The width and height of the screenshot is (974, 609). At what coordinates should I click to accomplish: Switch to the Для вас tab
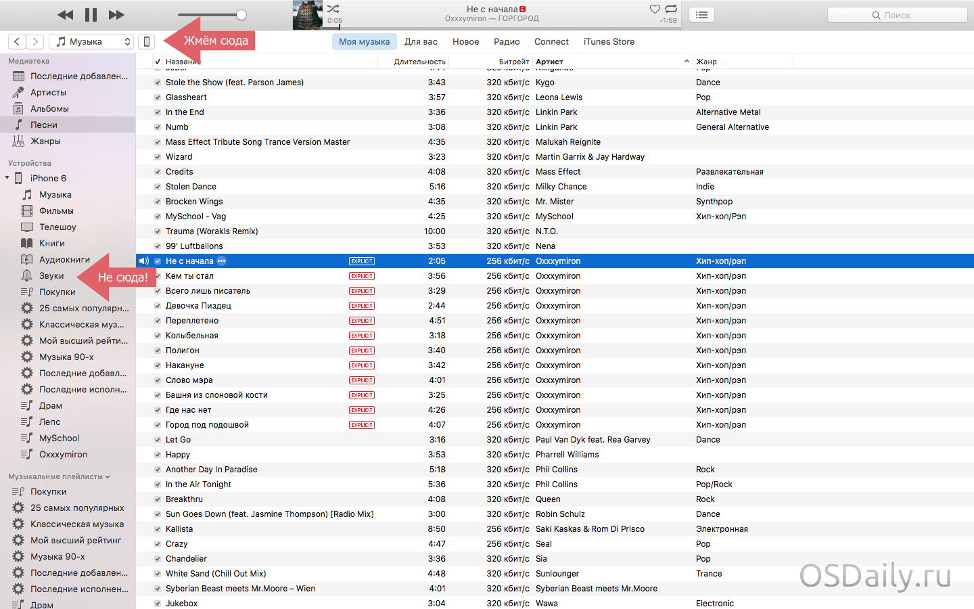[x=421, y=42]
